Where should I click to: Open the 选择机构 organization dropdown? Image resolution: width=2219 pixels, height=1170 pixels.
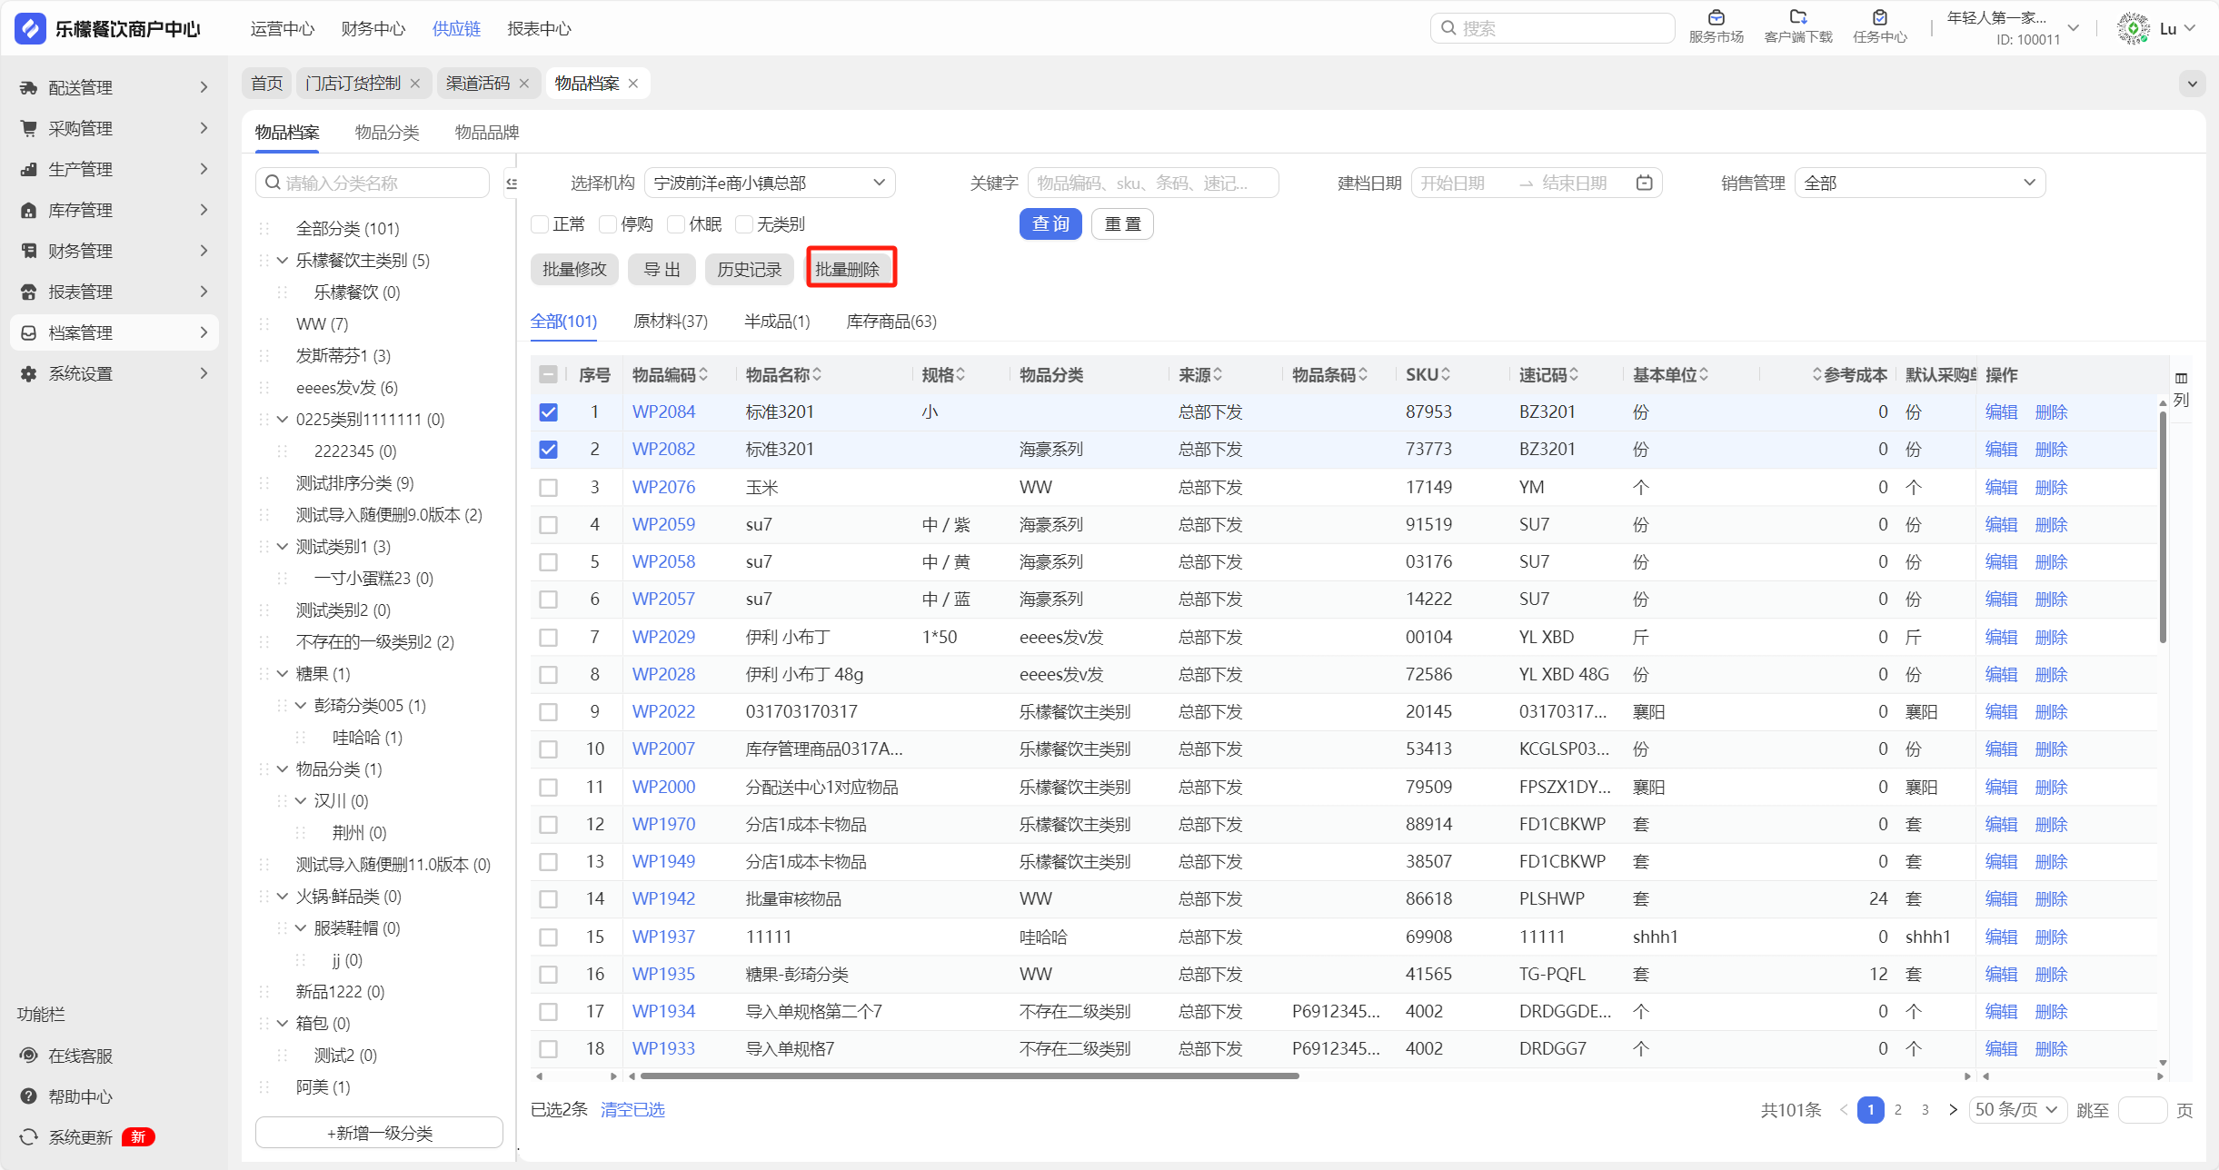(x=769, y=183)
